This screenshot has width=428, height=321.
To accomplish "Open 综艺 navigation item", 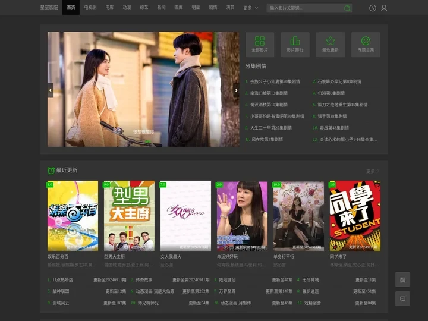I will coord(144,7).
